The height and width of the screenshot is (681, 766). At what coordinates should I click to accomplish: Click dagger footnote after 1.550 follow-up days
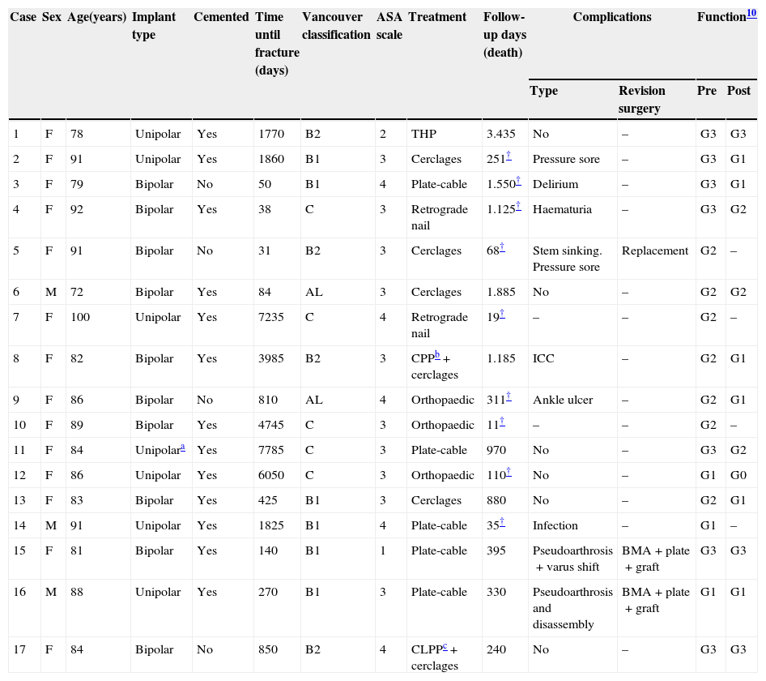point(517,181)
